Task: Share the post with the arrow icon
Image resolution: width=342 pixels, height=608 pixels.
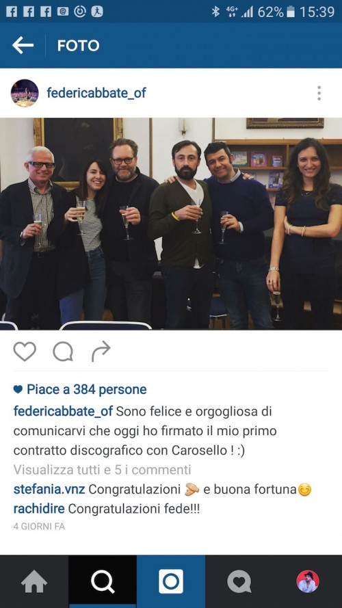Action: [x=101, y=352]
